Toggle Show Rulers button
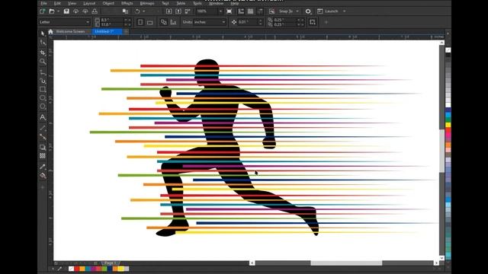Screen dimensions: 488x274 coord(241,11)
